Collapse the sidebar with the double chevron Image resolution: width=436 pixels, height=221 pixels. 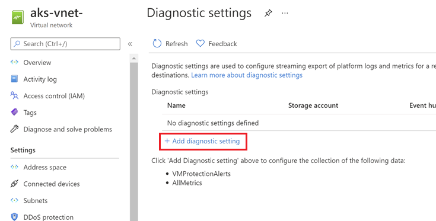click(x=130, y=44)
